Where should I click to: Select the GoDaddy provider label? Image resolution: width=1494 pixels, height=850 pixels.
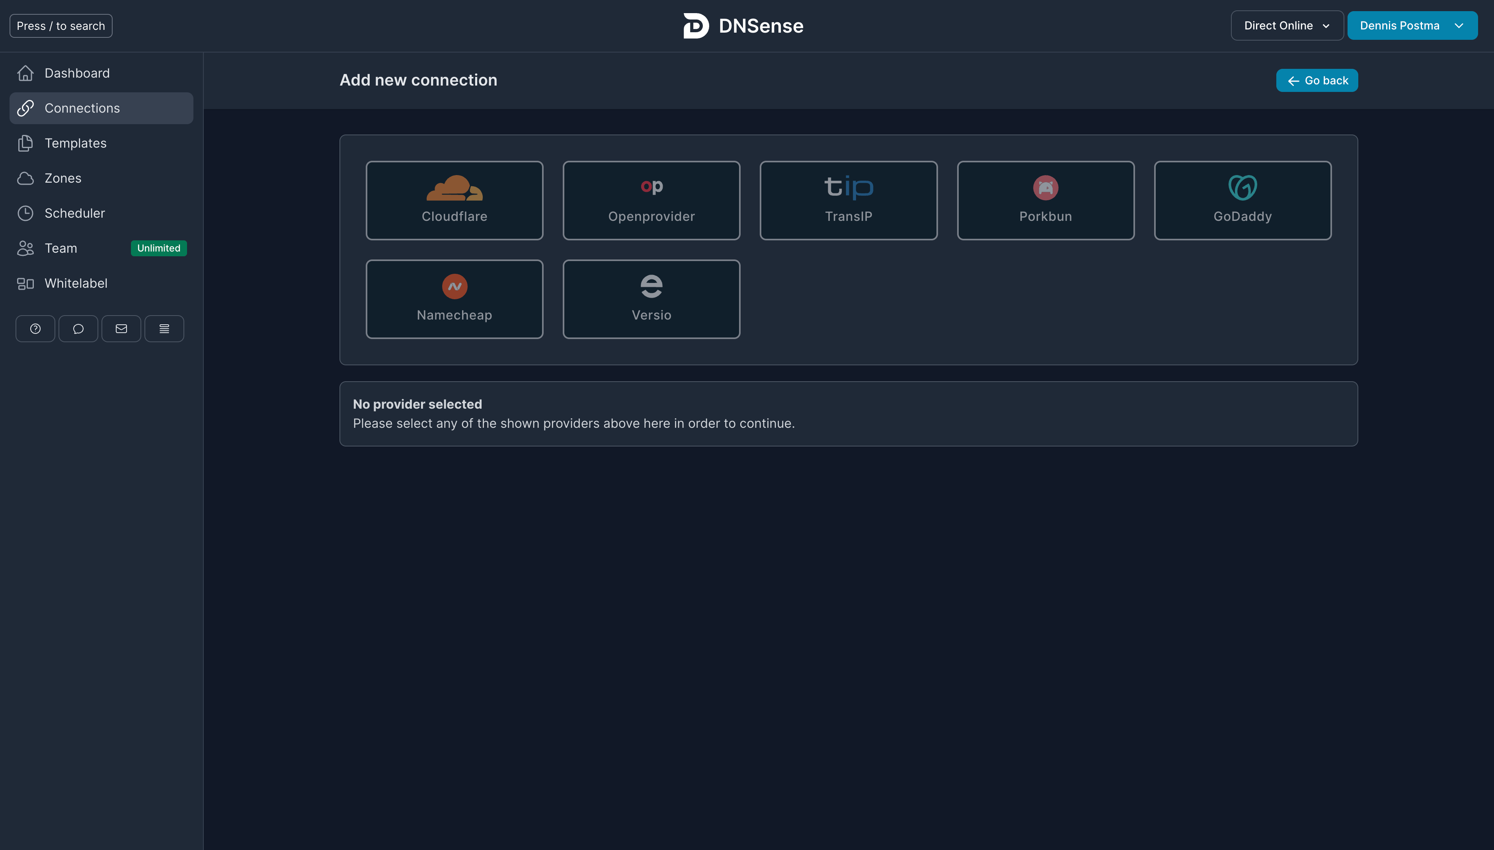[1242, 216]
